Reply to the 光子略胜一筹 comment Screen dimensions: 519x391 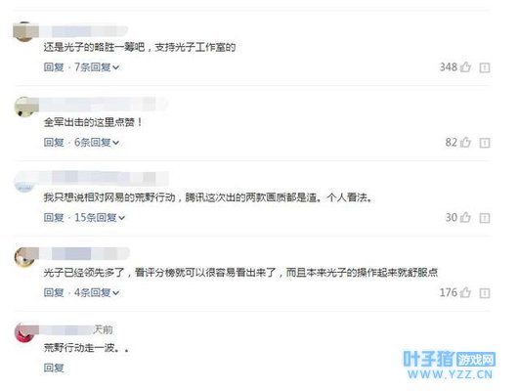[54, 67]
